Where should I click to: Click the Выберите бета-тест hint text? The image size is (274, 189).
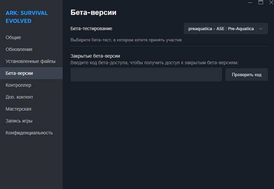click(126, 40)
